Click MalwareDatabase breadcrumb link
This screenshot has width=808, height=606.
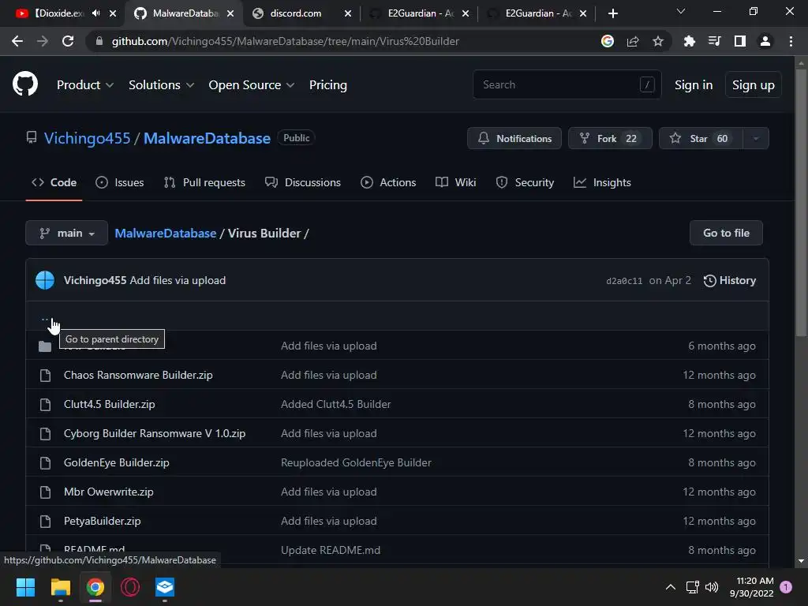166,233
